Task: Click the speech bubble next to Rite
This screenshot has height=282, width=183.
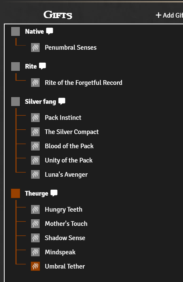Action: (x=43, y=66)
